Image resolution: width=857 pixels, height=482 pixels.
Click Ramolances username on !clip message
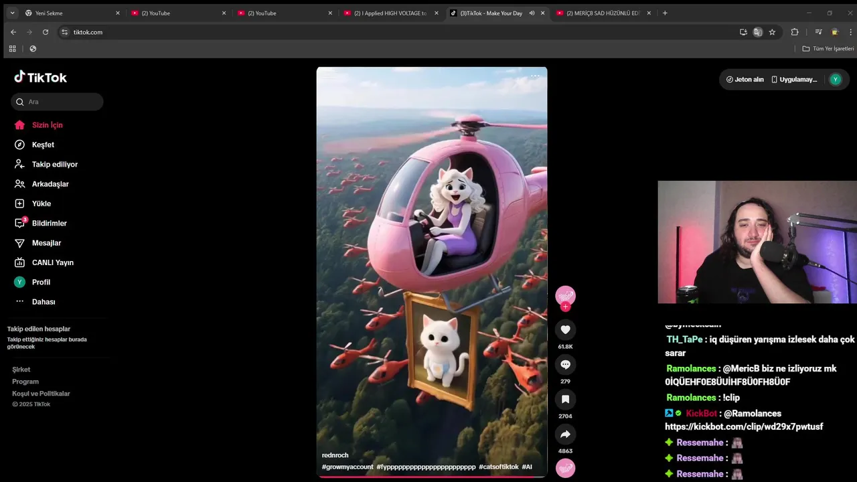point(691,398)
